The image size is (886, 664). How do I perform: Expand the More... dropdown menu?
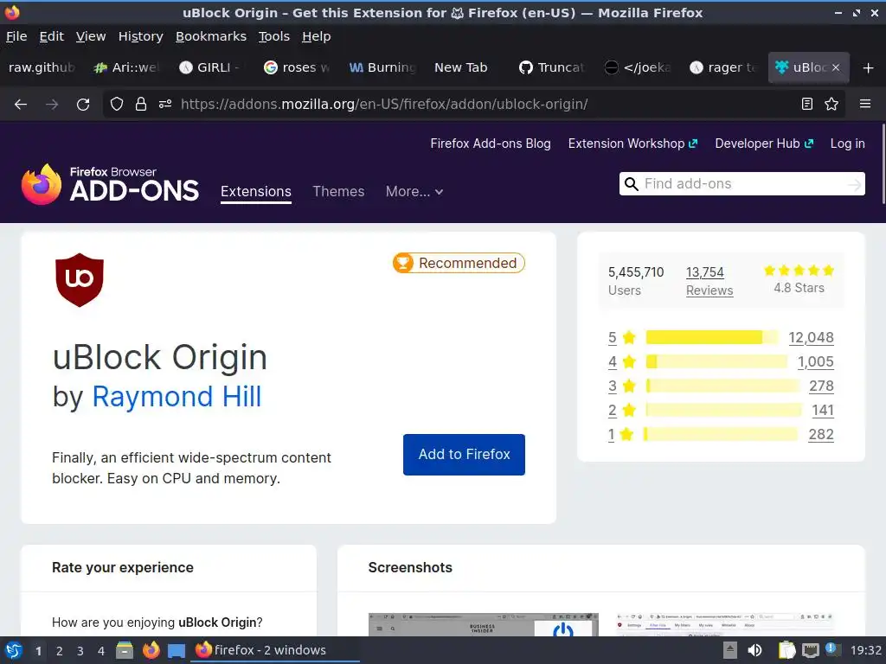(414, 191)
